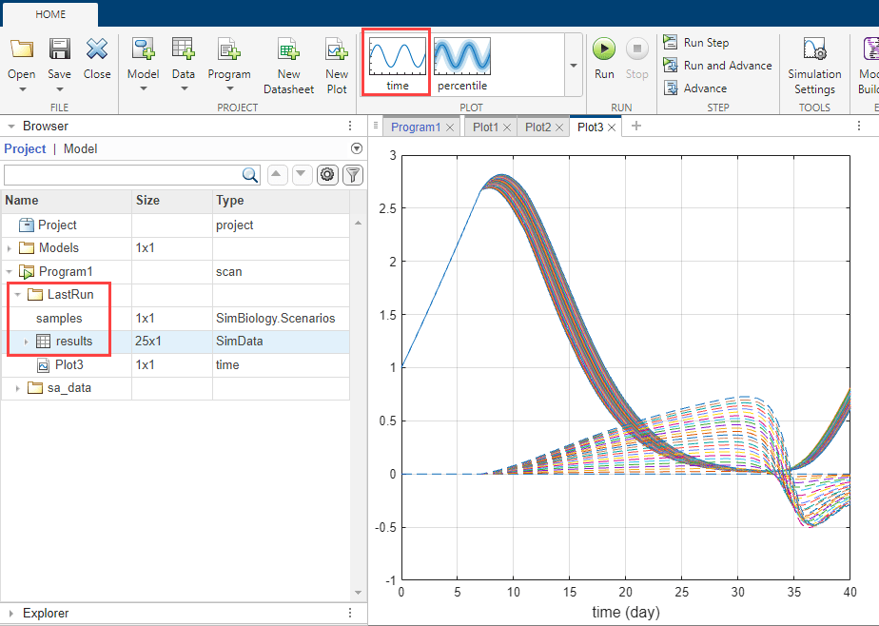Viewport: 879px width, 626px height.
Task: Create a New Plot
Action: (x=336, y=63)
